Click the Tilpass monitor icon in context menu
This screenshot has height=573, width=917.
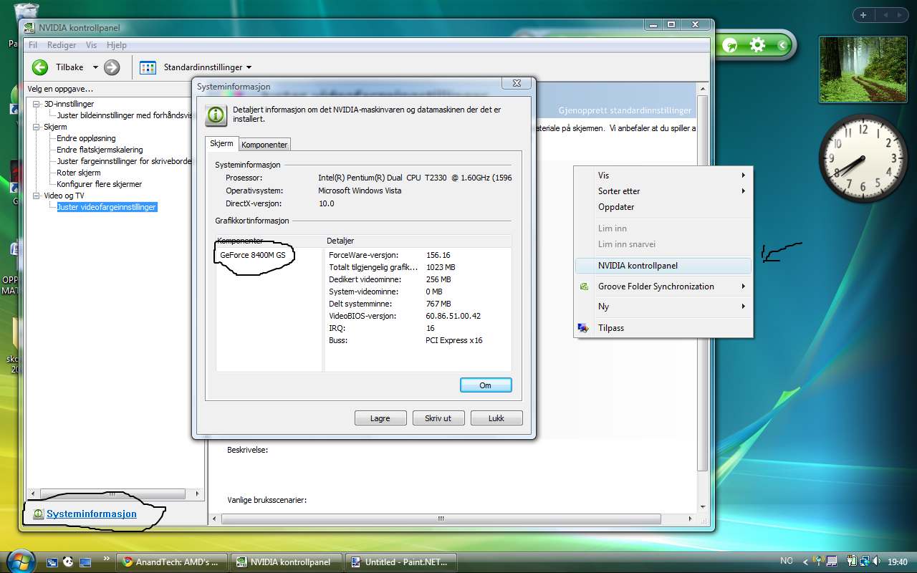pyautogui.click(x=582, y=328)
